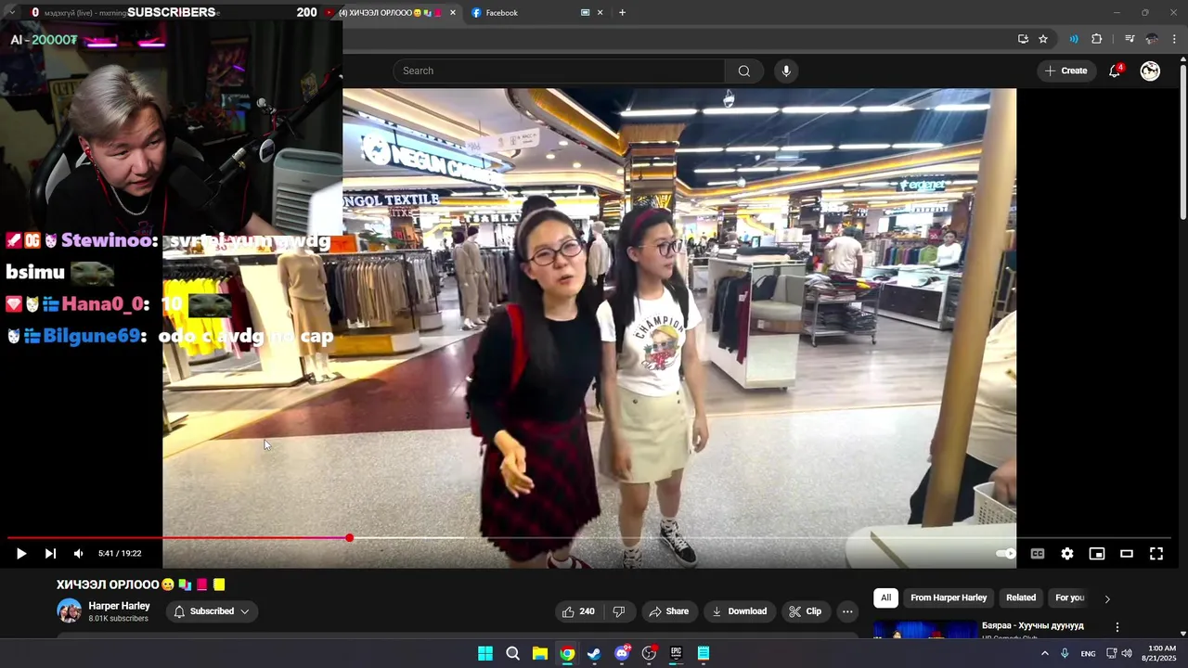This screenshot has width=1188, height=668.
Task: Open the OBS Studio taskbar icon
Action: [x=649, y=653]
